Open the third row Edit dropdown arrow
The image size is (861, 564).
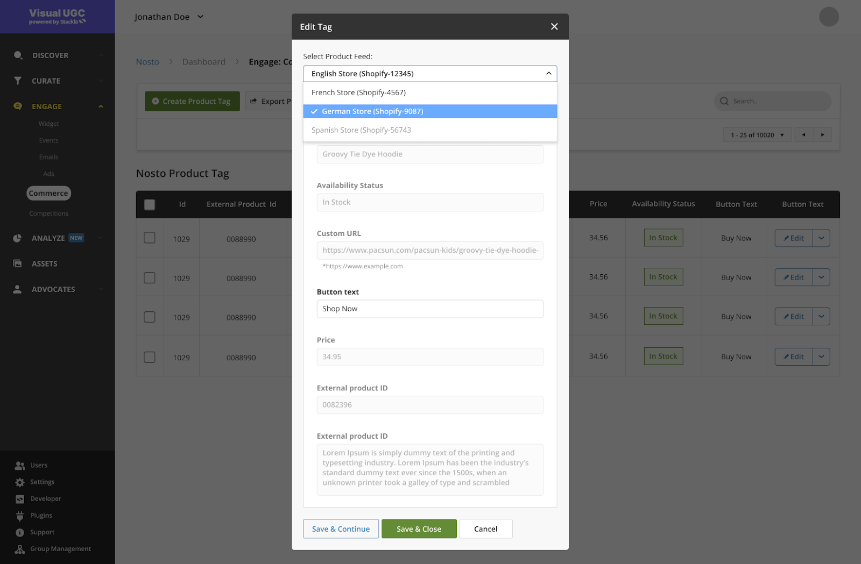821,317
